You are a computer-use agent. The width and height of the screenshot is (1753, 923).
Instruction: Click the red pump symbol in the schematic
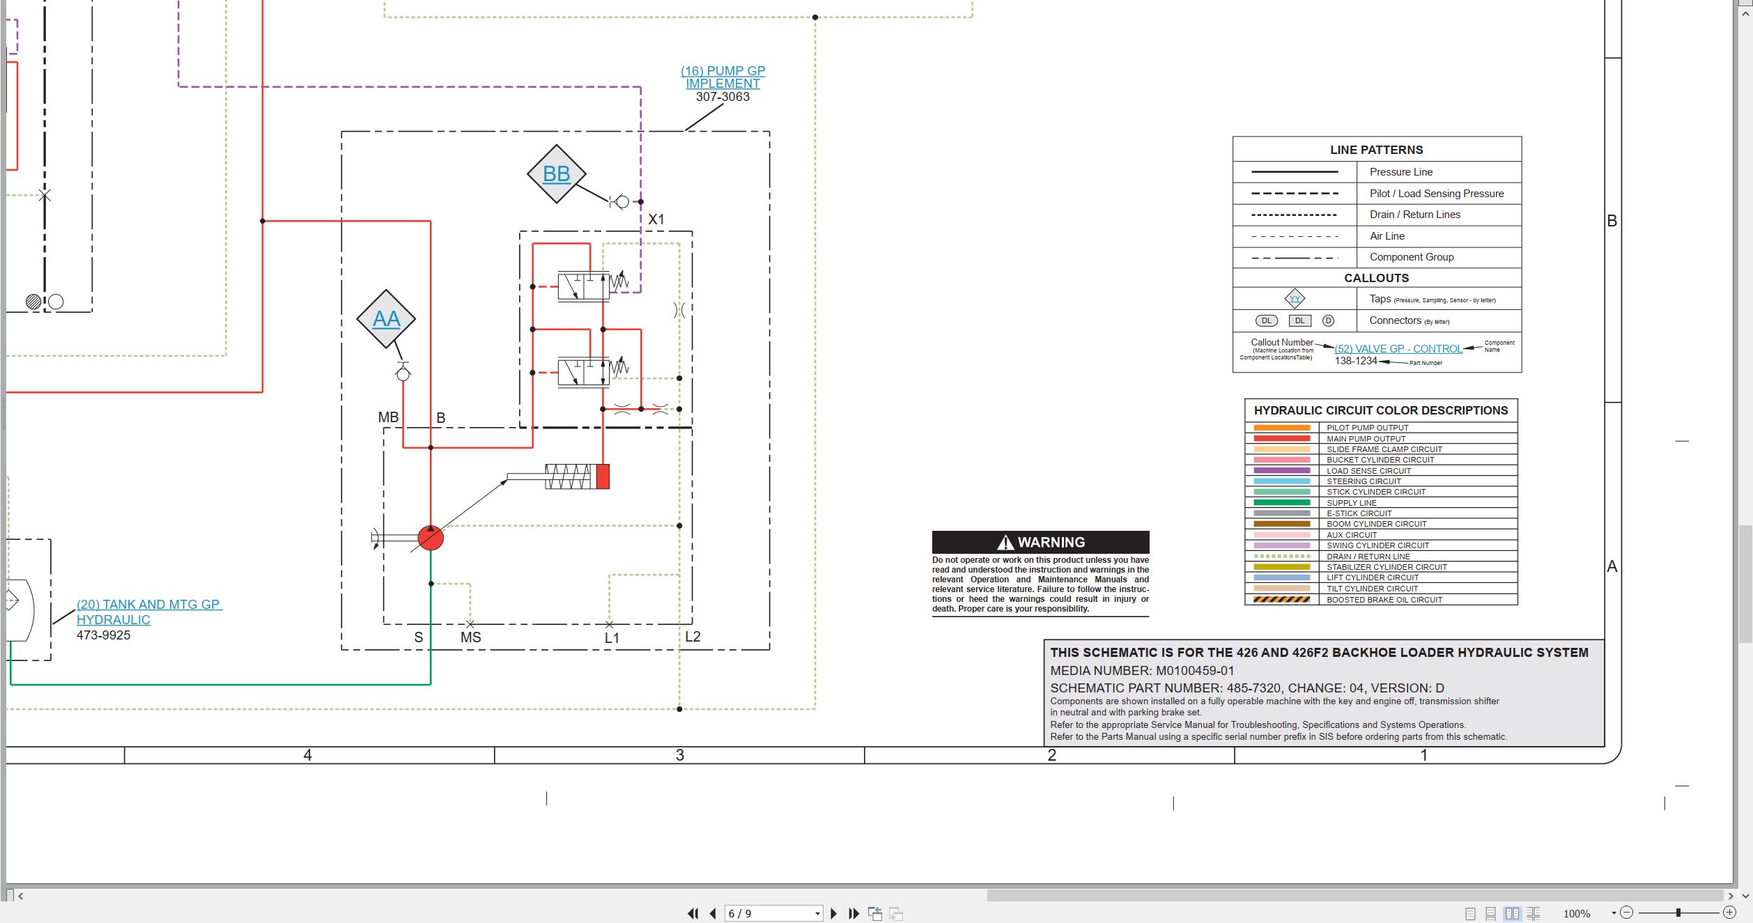[431, 538]
